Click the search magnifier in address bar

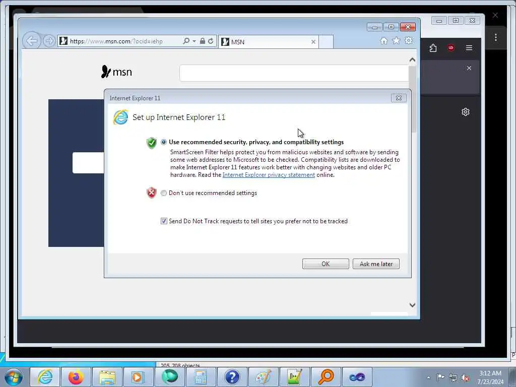(186, 41)
